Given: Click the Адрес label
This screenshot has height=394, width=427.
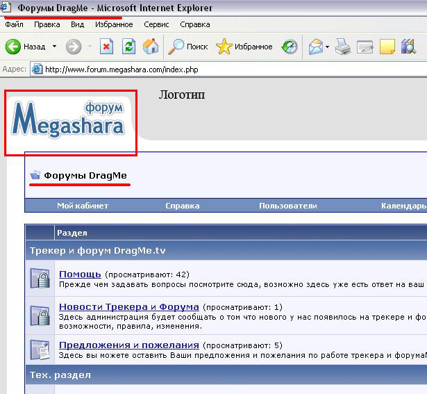Looking at the screenshot, I should 14,69.
